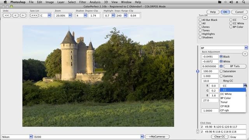Select the Shadows radio button
This screenshot has height=140, width=249.
pyautogui.click(x=200, y=37)
